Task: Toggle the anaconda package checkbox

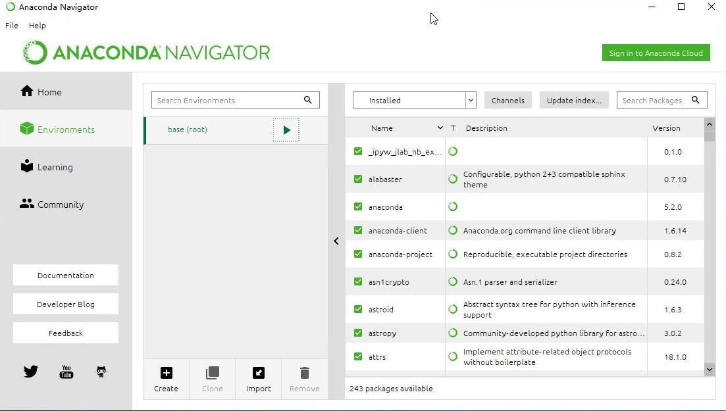Action: [x=358, y=206]
